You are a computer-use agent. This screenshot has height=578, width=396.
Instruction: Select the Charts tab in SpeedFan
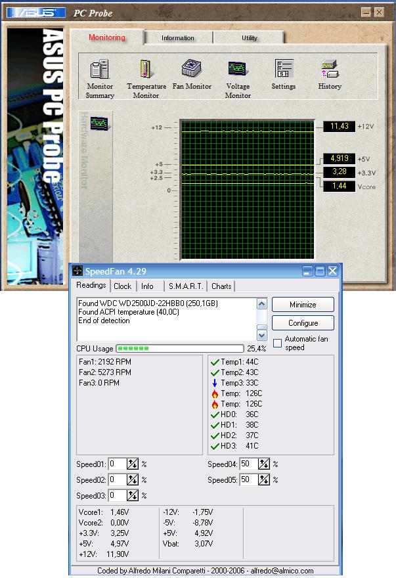pyautogui.click(x=221, y=286)
